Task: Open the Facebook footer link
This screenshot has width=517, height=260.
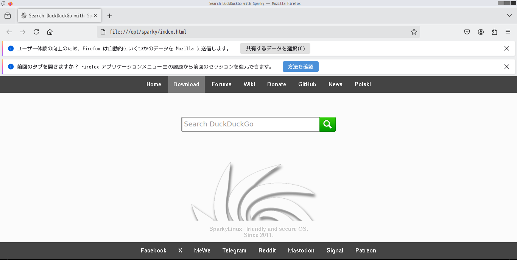Action: (154, 251)
